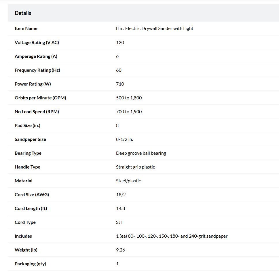Select the Pad Size (in.) label

(27, 126)
